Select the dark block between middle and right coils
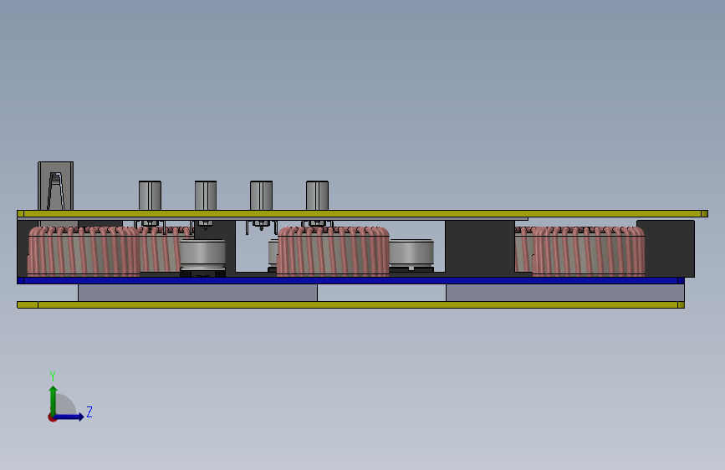The height and width of the screenshot is (470, 725). (480, 248)
